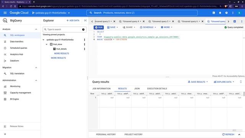This screenshot has height=138, width=245.
Task: Close the Unsaved query 6 tab
Action: click(203, 21)
